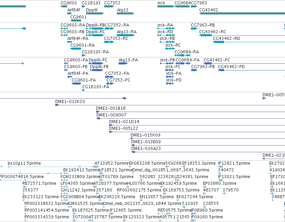Click protein CG9684-PA label
This screenshot has width=285, height=222.
[188, 60]
